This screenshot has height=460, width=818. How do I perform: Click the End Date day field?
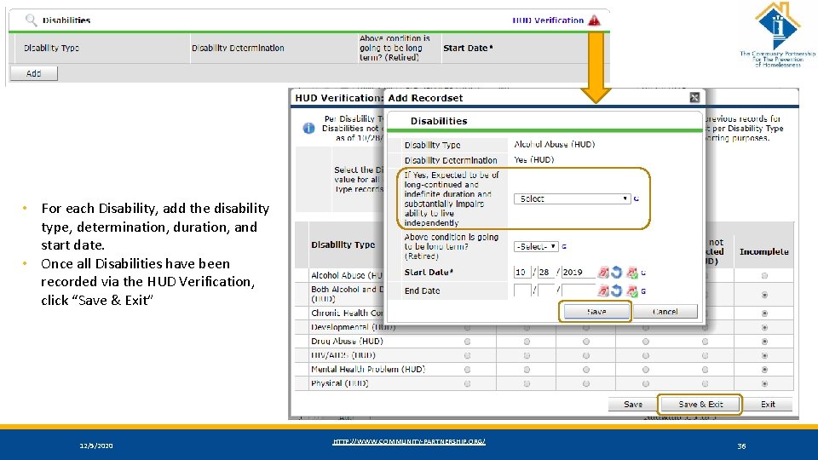pos(546,291)
